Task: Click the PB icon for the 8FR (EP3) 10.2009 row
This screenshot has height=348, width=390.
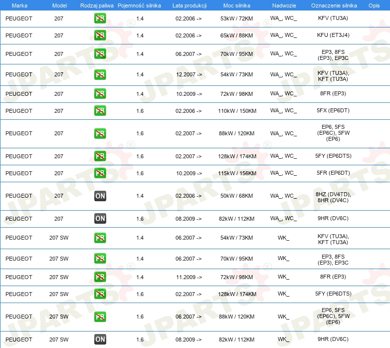Action: click(100, 94)
